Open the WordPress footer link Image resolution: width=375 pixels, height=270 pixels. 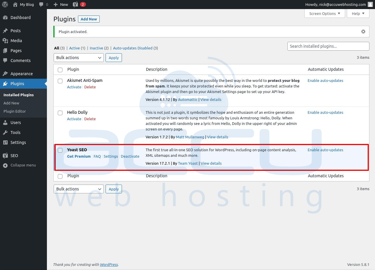click(109, 264)
